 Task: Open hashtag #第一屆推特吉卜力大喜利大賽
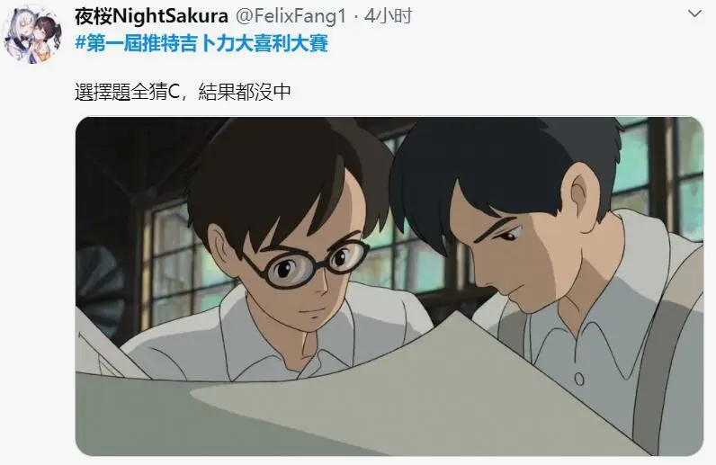(x=201, y=43)
